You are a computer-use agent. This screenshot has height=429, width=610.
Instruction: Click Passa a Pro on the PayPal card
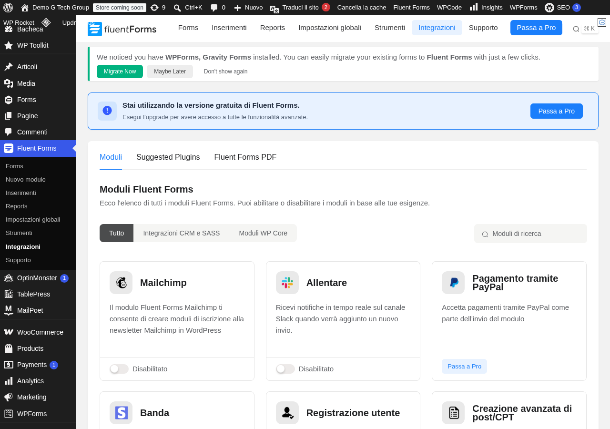point(464,367)
